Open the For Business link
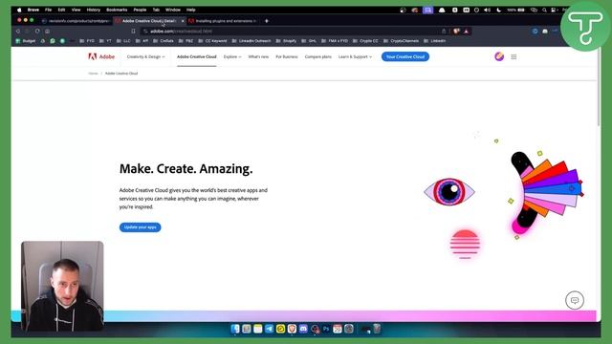This screenshot has height=344, width=612. point(287,57)
